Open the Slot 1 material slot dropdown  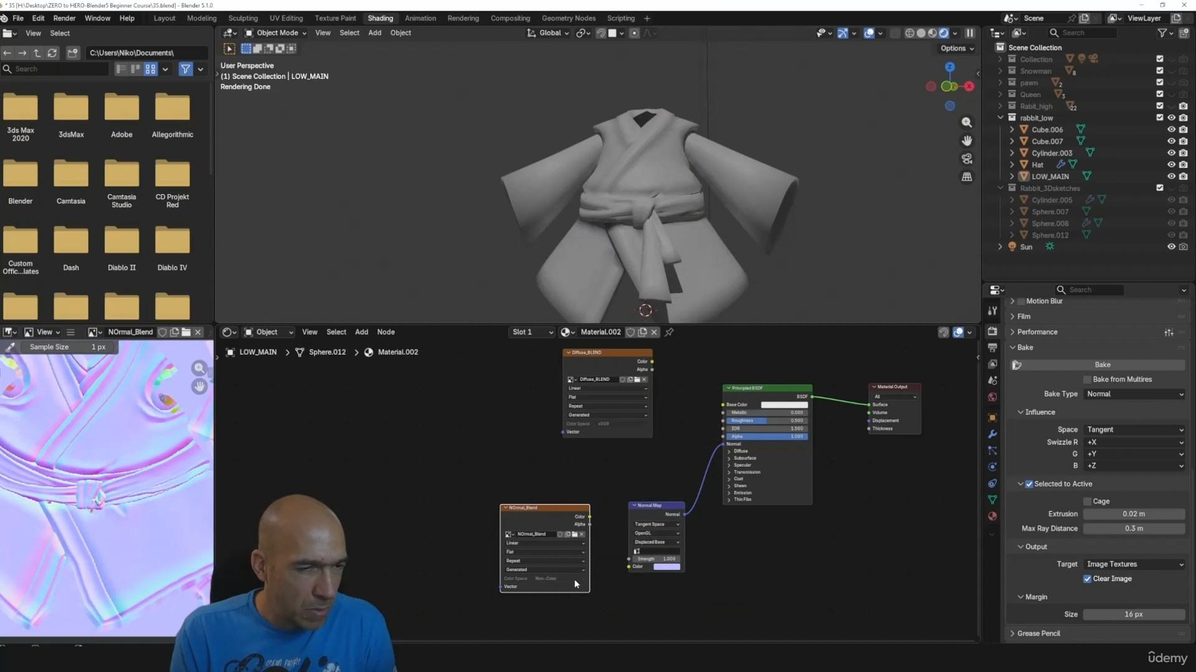532,332
